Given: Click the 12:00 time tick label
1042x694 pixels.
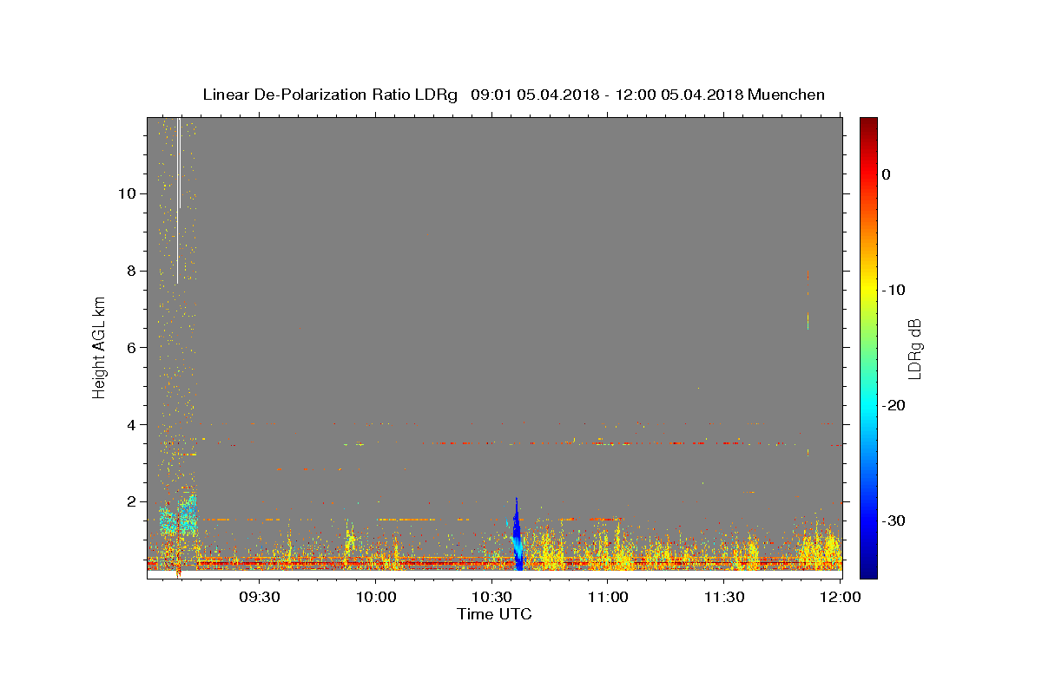Looking at the screenshot, I should [x=841, y=597].
